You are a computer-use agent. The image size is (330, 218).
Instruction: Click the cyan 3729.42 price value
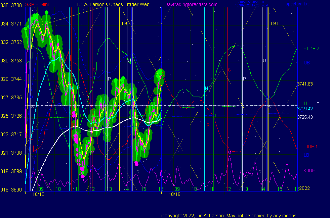click(x=305, y=109)
